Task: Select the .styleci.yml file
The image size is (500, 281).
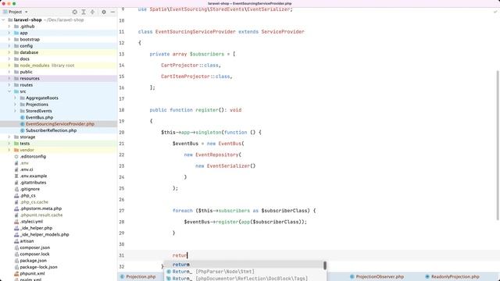Action: pos(31,222)
